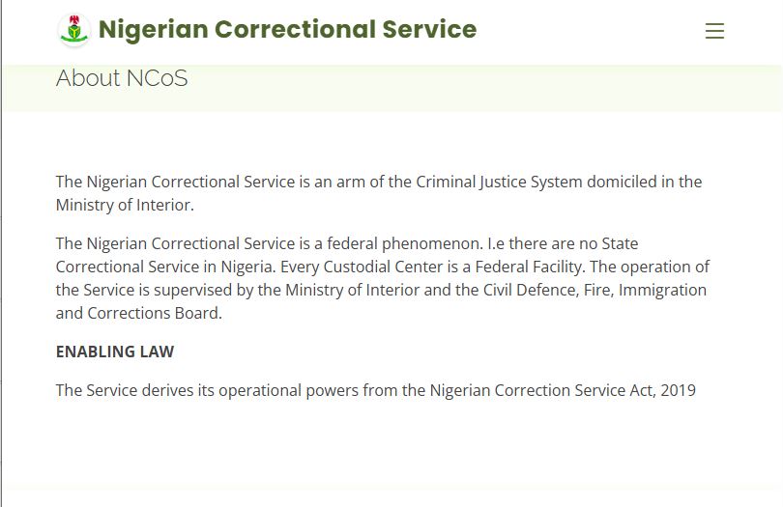Click the Nigerian coat of arms logo
The width and height of the screenshot is (783, 507).
(73, 31)
